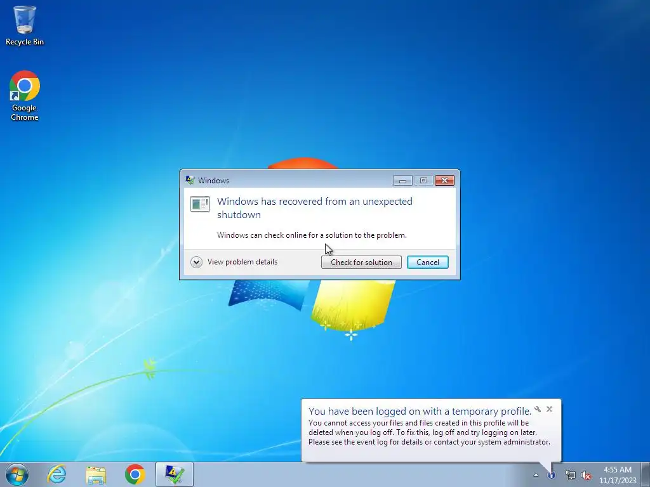Open the clock showing 4:55 AM
The image size is (650, 487).
pyautogui.click(x=618, y=475)
